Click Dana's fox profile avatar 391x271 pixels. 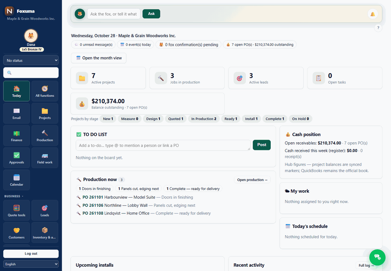pyautogui.click(x=31, y=36)
